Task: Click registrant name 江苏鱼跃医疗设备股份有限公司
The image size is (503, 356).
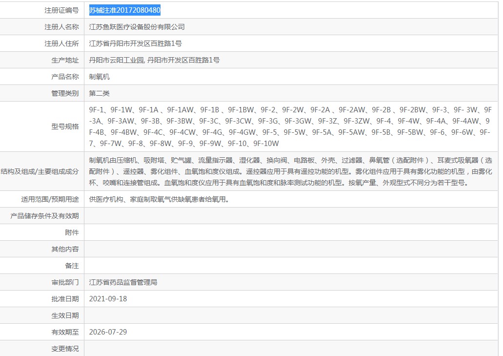Action: click(137, 27)
